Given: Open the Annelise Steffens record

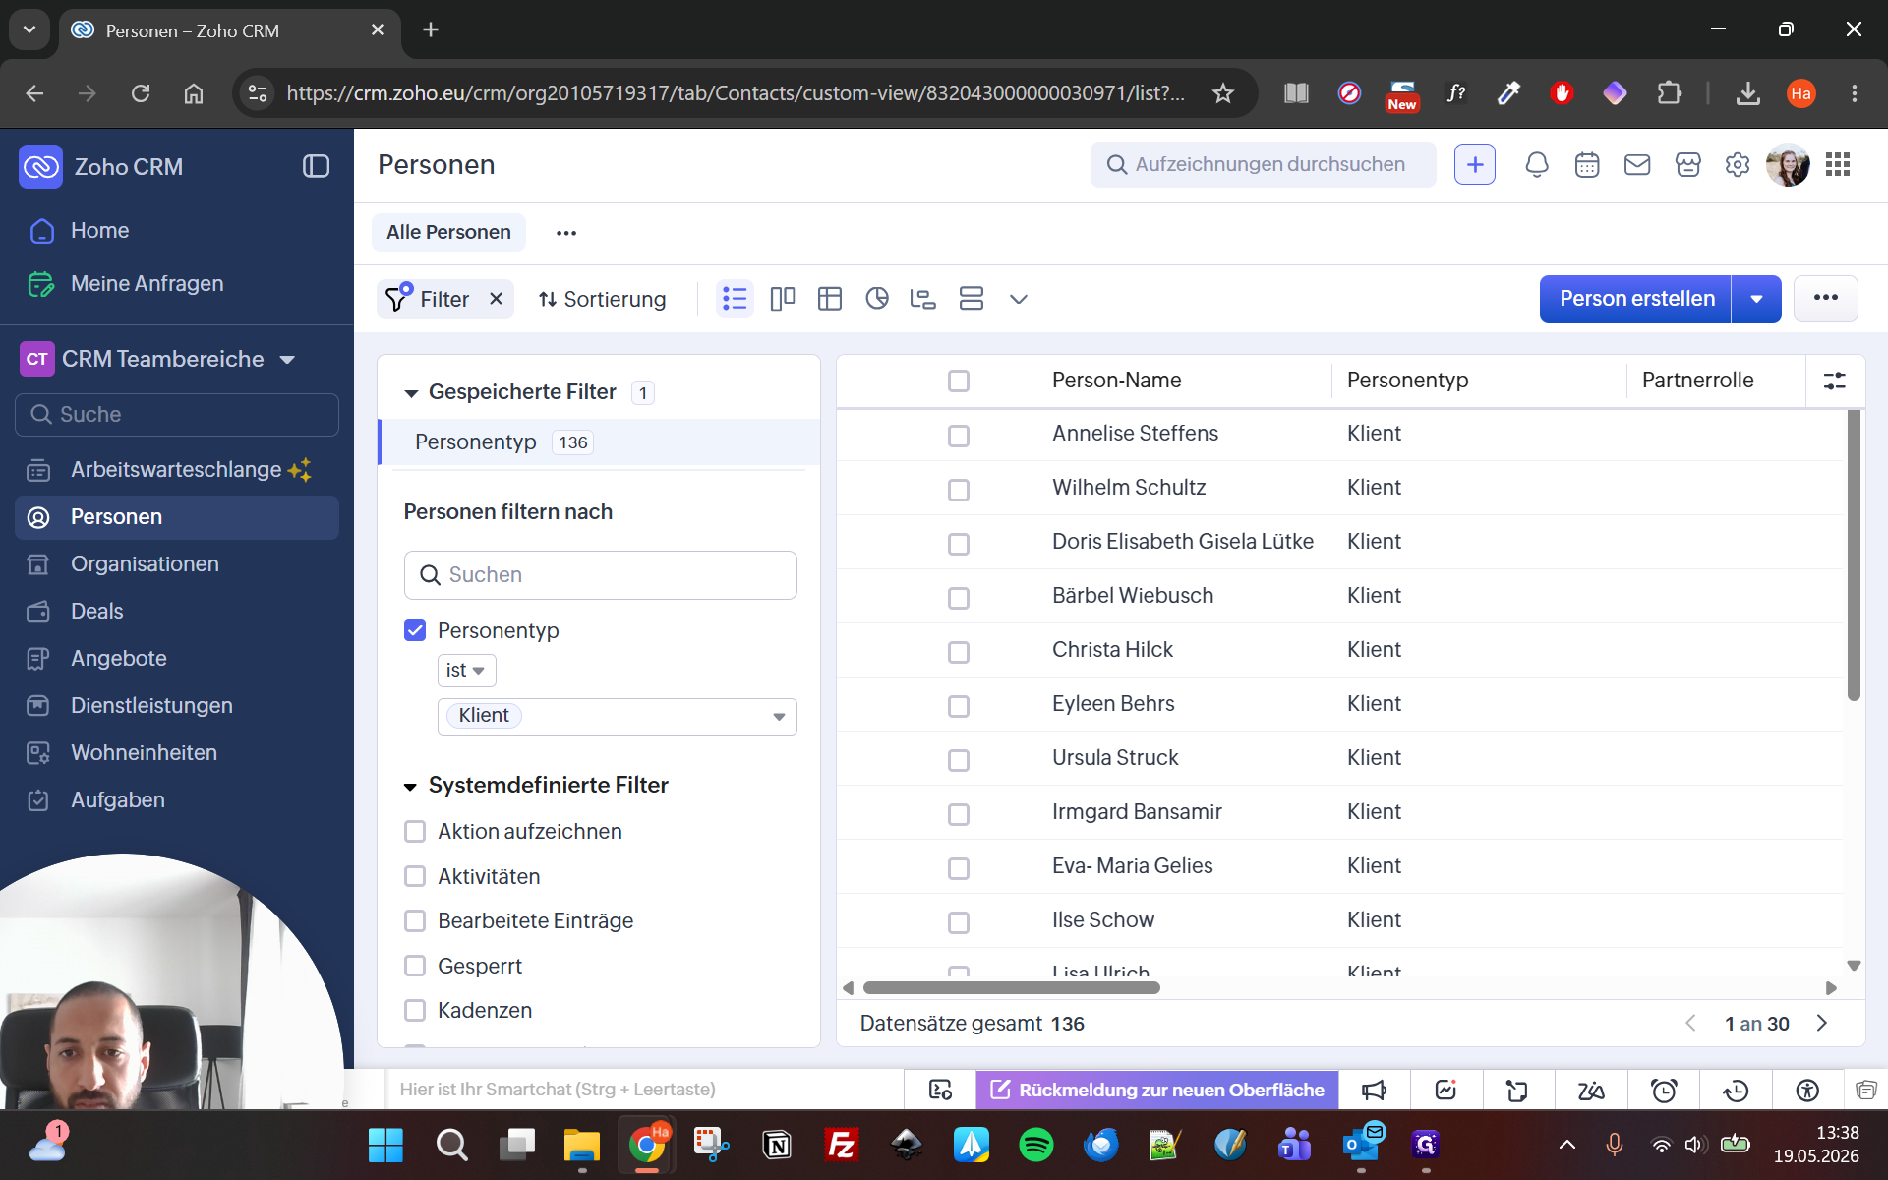Looking at the screenshot, I should click(1135, 434).
